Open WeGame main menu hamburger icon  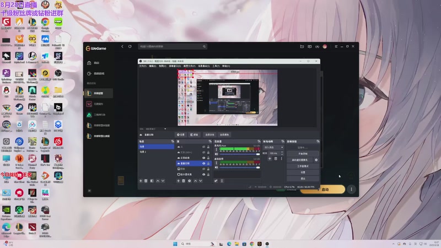(x=336, y=46)
